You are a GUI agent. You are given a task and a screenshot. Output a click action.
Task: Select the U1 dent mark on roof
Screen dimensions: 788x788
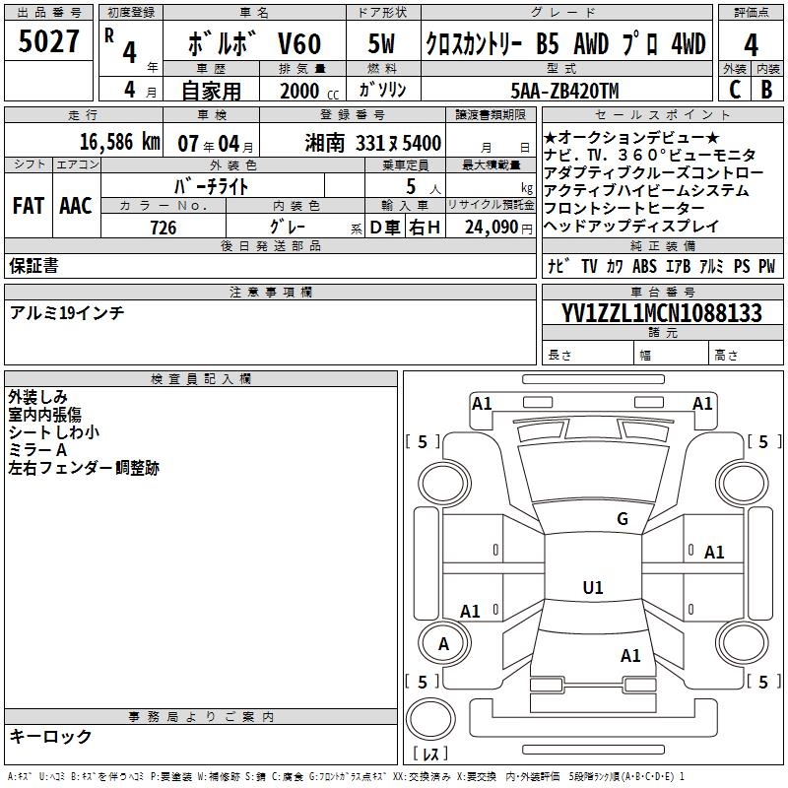point(593,587)
